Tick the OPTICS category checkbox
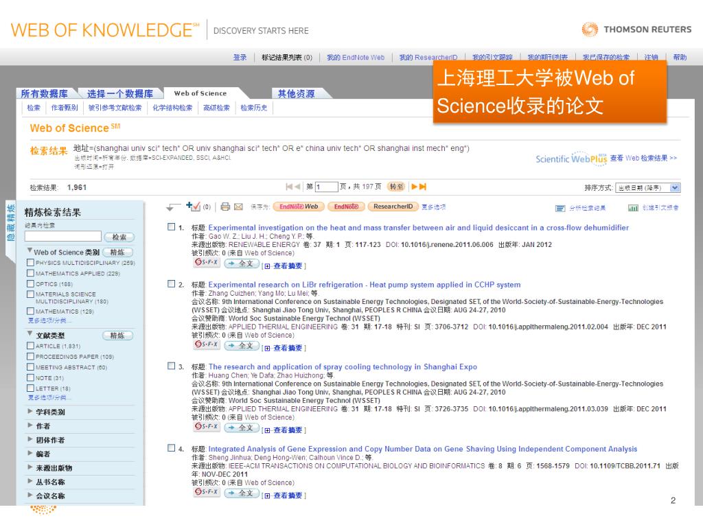Viewport: 703px width, 527px height. tap(30, 283)
